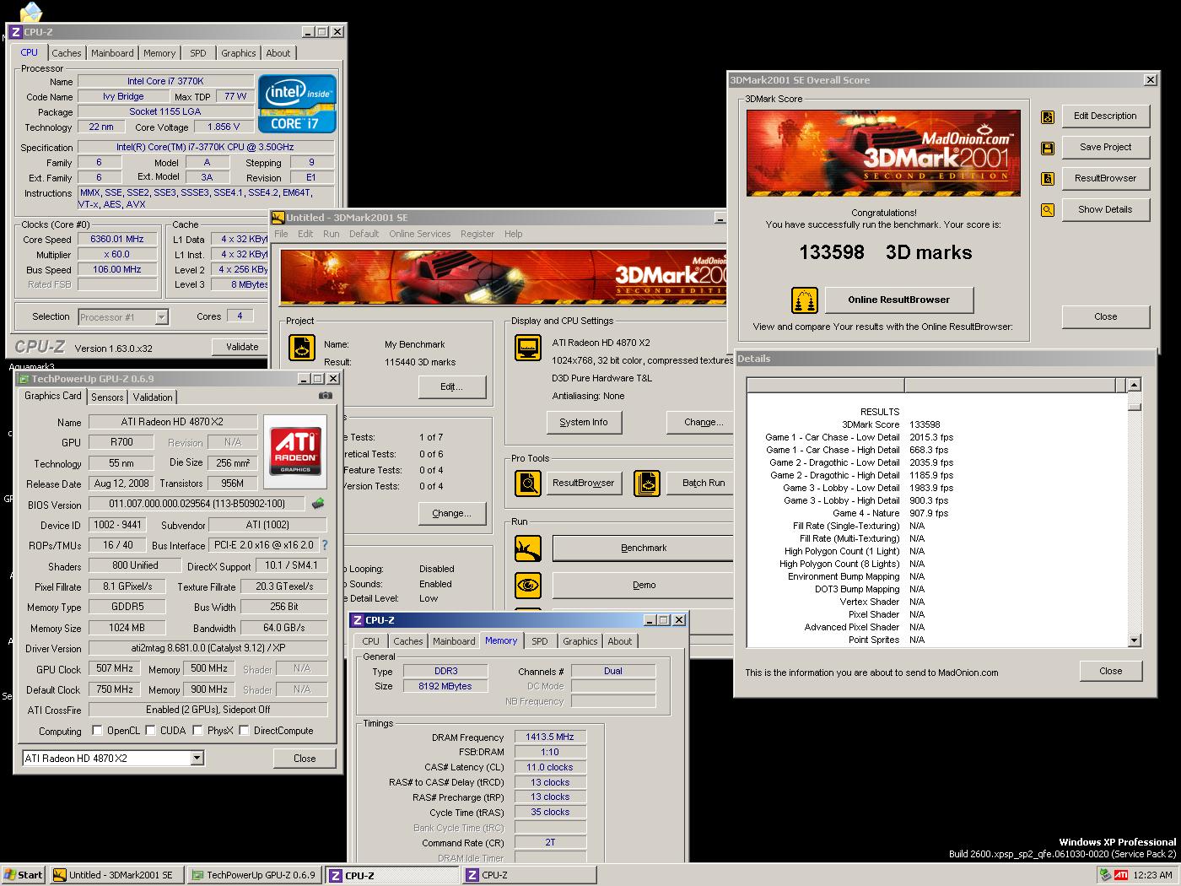Viewport: 1181px width, 886px height.
Task: Click the Online ResultBrowser people icon
Action: 805,300
